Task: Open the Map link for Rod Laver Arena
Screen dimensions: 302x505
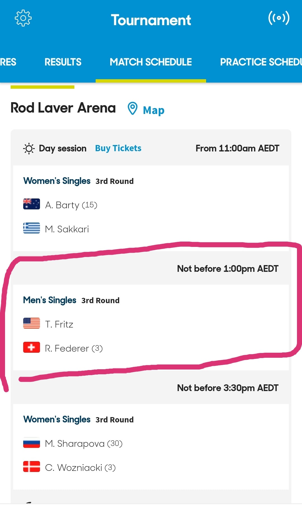Action: [x=154, y=110]
